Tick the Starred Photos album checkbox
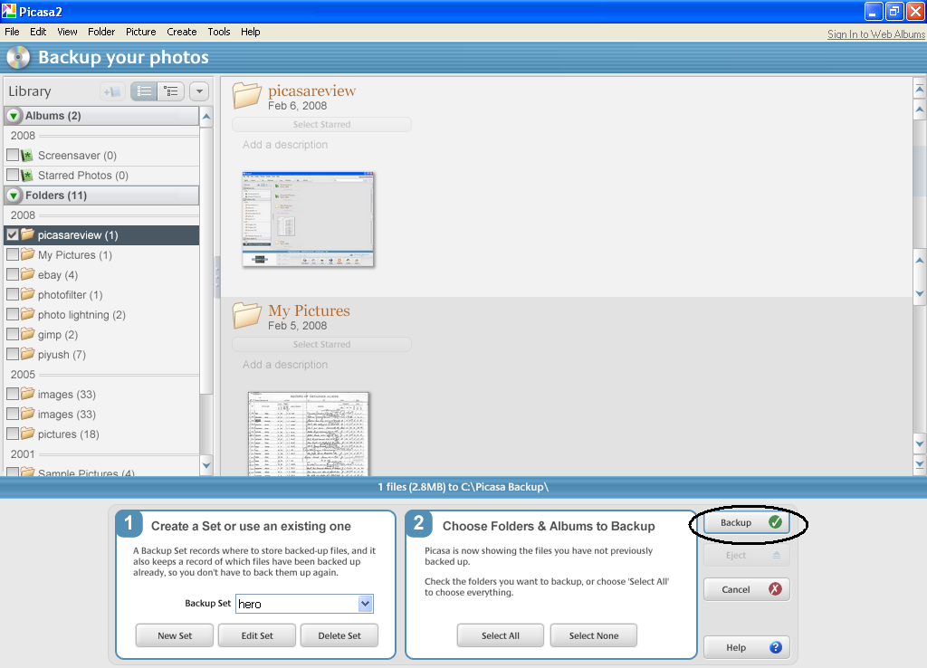 [13, 175]
